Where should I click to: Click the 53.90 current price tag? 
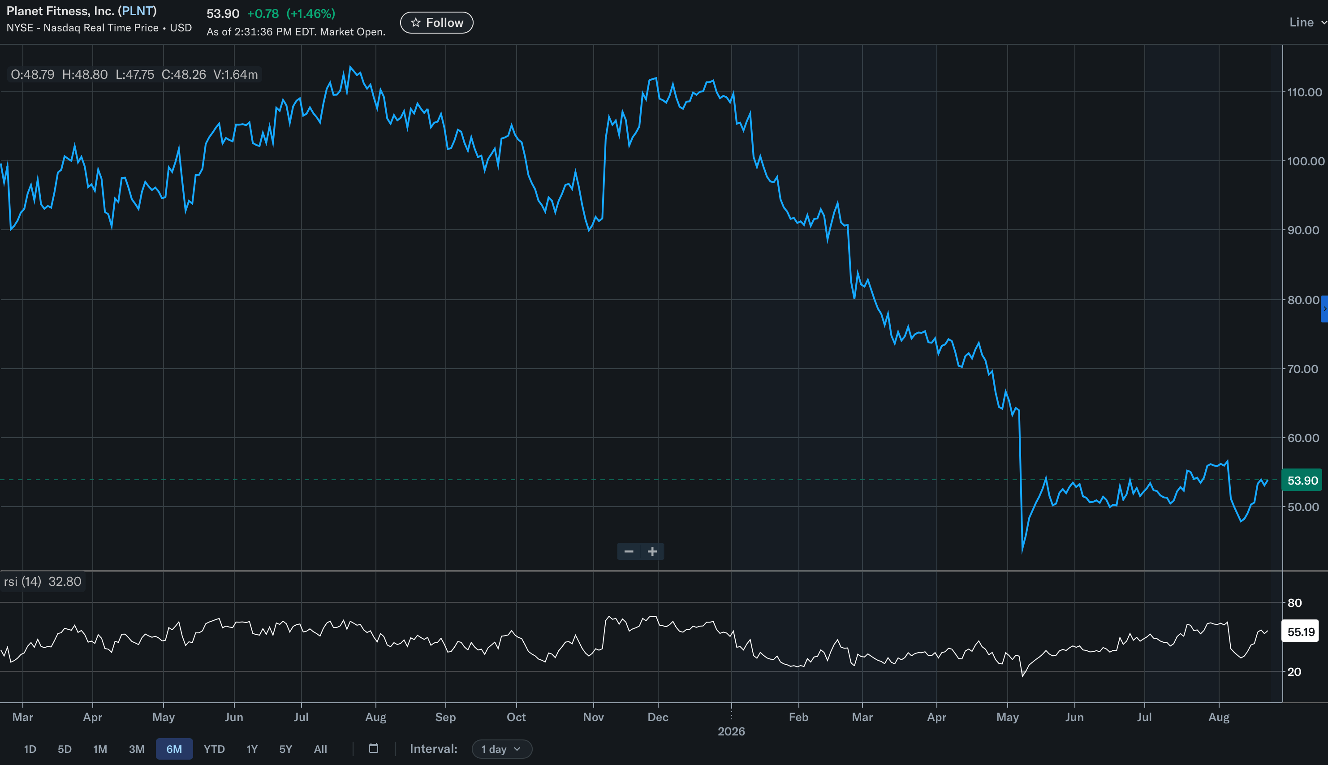[1302, 480]
